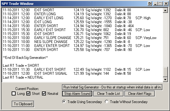Click the End Of BackSig Generation line
Screen dimensions: 170x111
[25, 58]
